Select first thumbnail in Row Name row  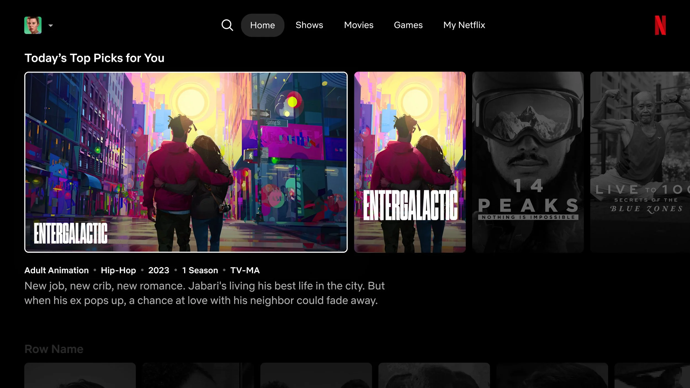tap(80, 375)
